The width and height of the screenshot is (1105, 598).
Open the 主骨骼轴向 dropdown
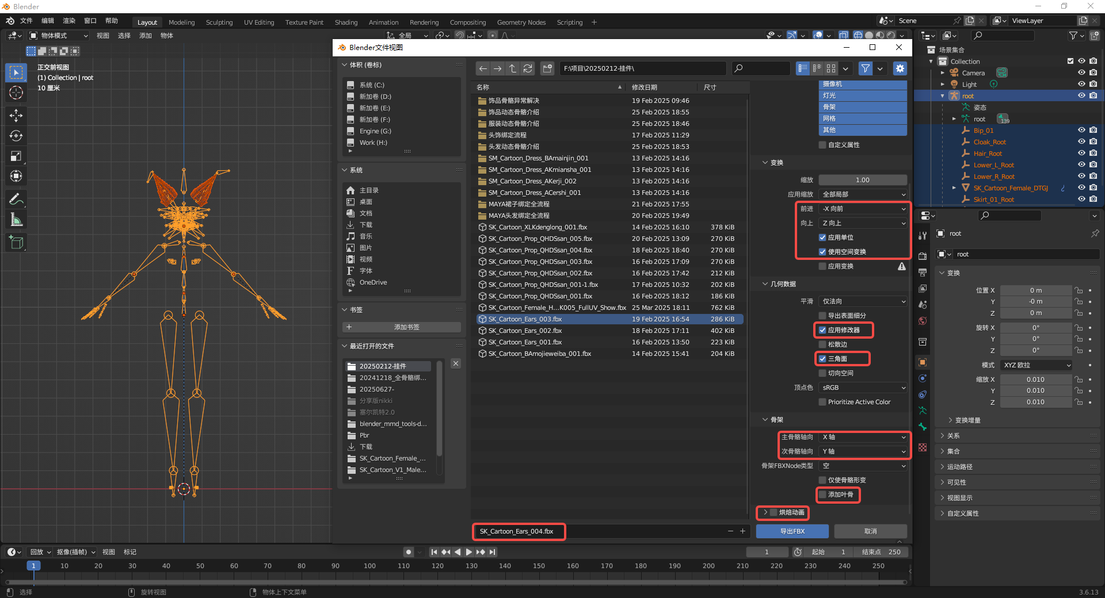[x=863, y=437]
